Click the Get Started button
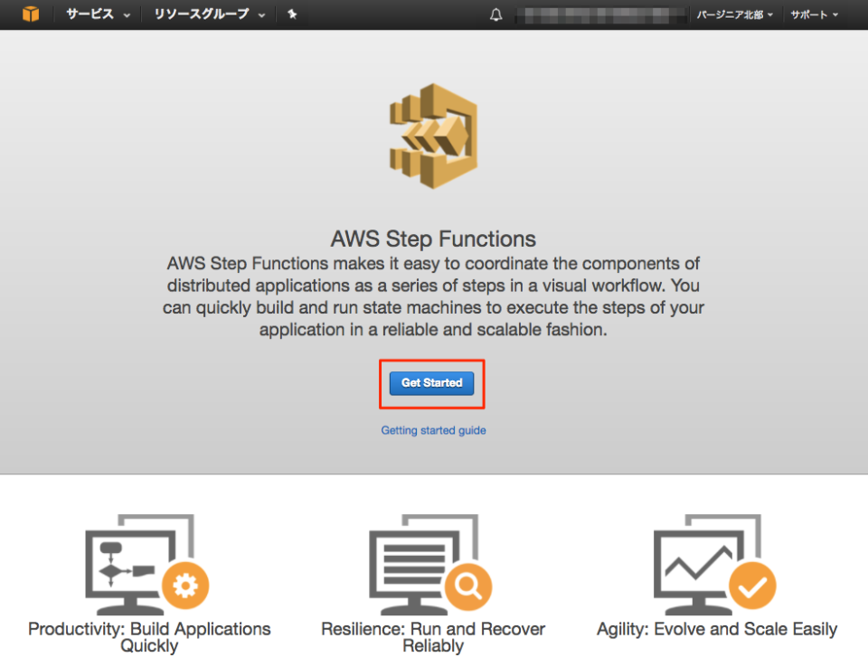 click(431, 383)
